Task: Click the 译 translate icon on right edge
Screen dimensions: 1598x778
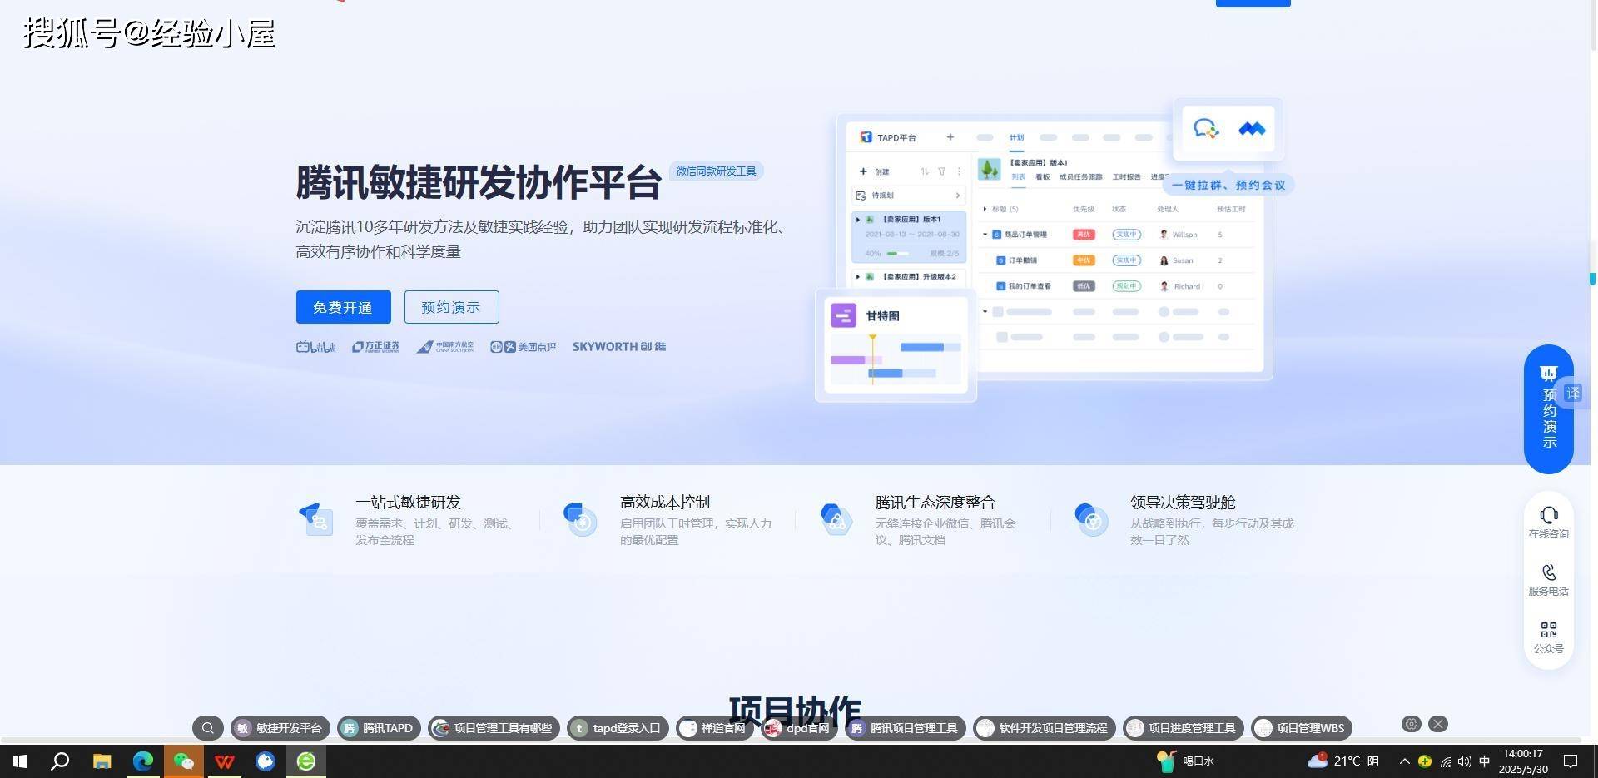Action: click(1572, 393)
